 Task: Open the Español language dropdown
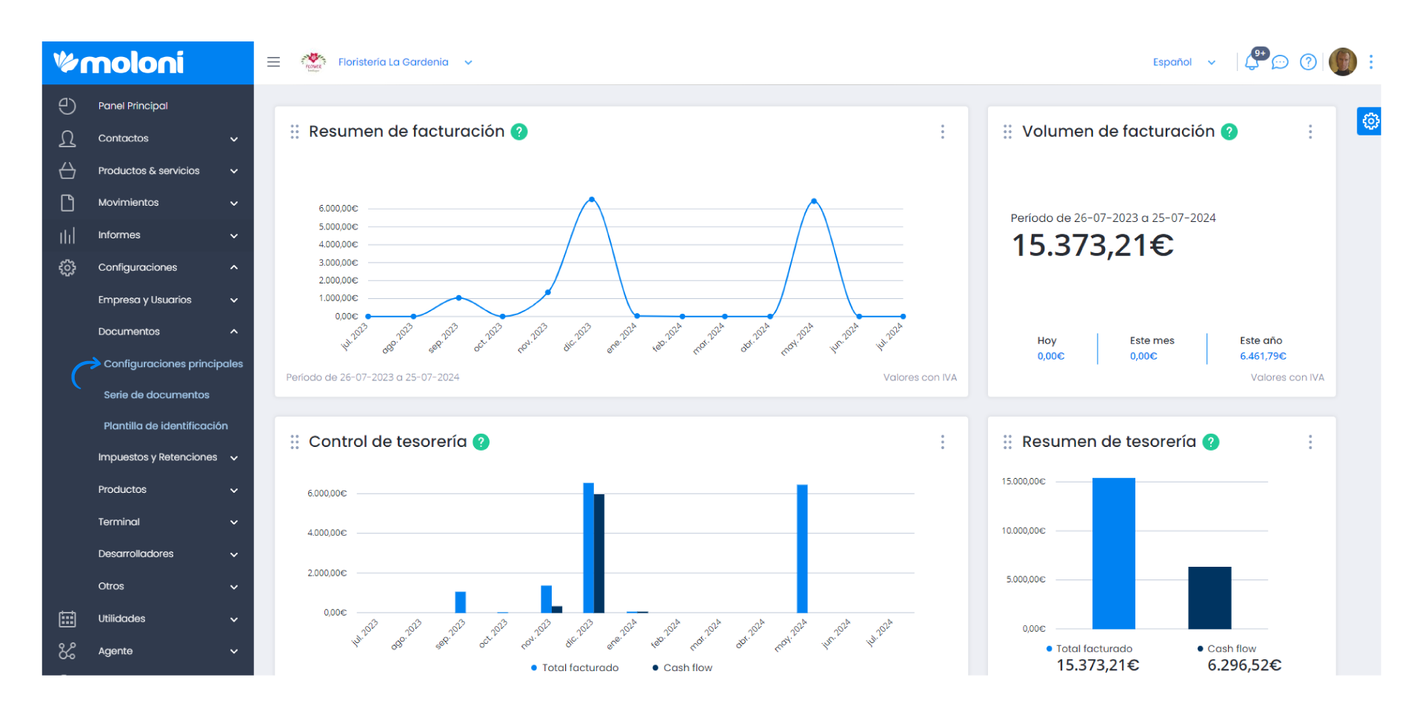1184,62
